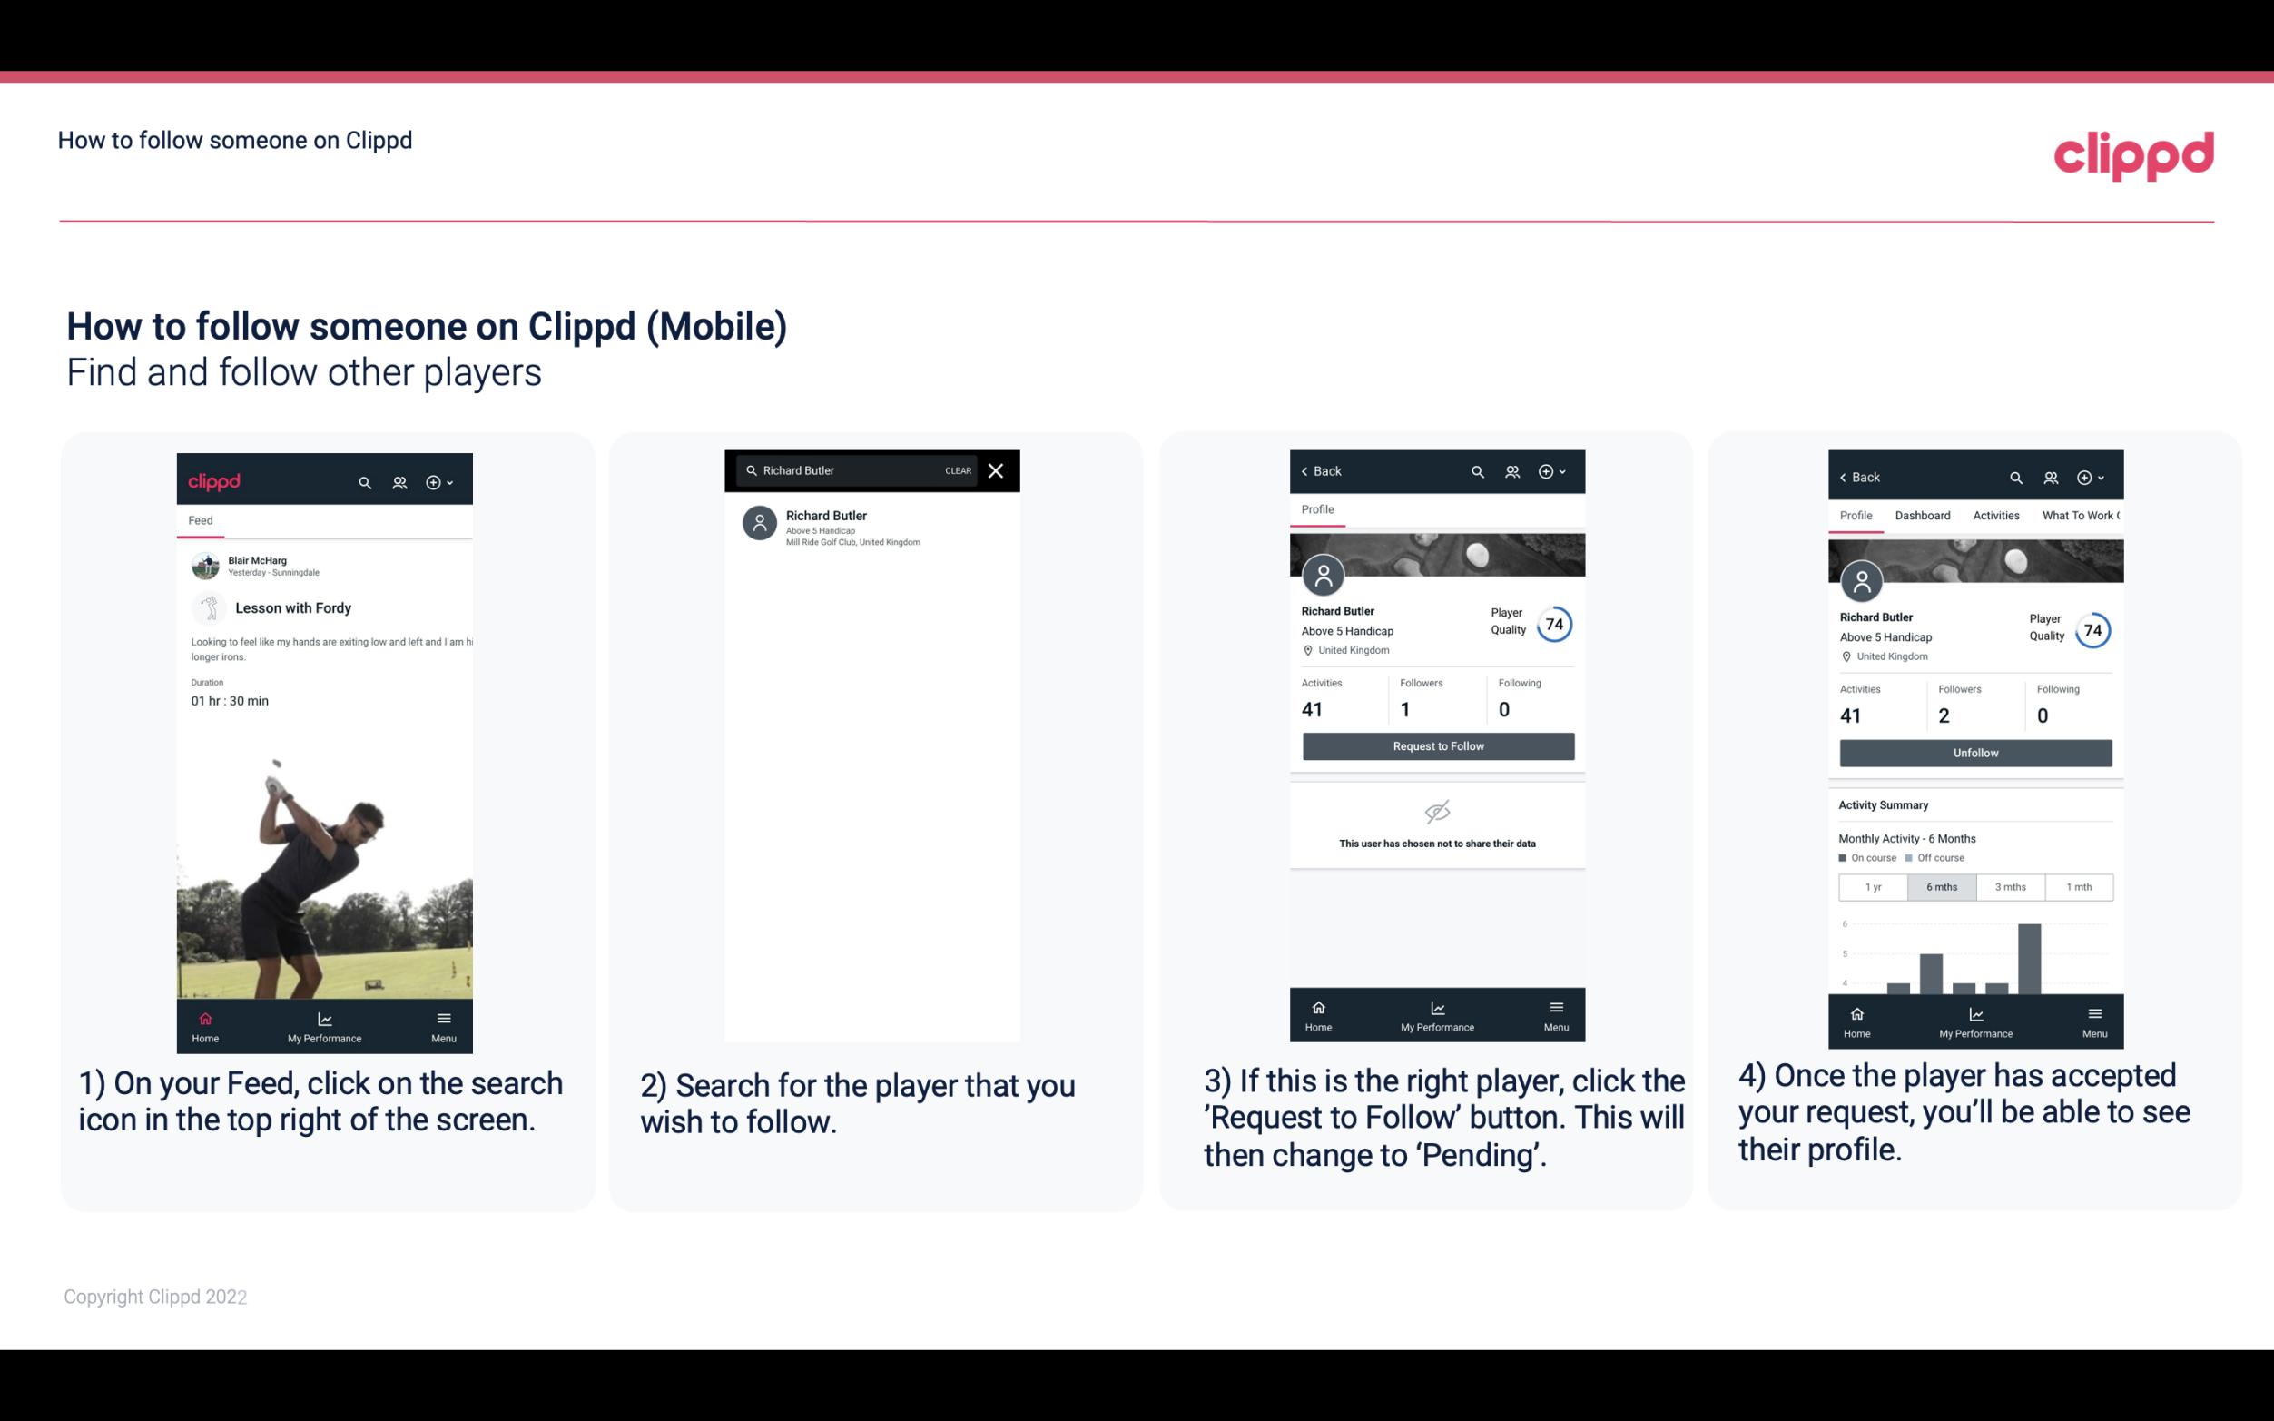Click the 'Request to Follow' button

pos(1436,745)
